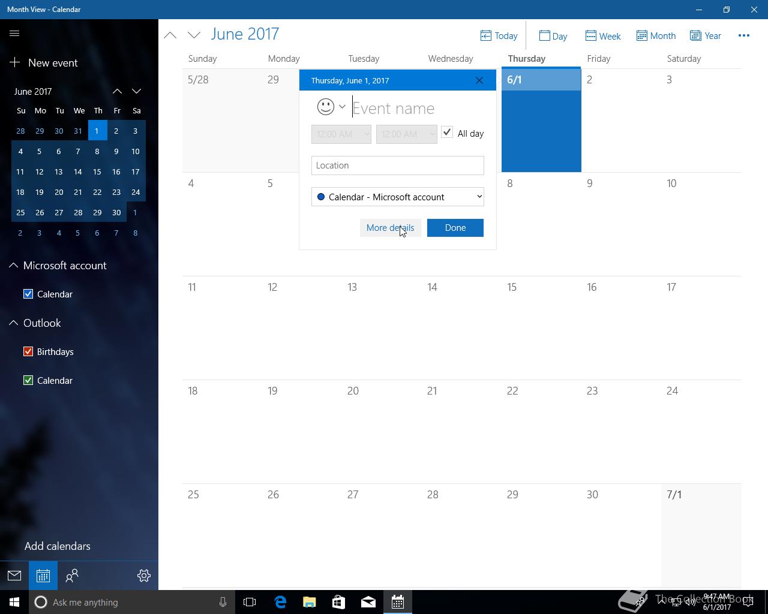
Task: Select day 22 in month grid
Action: coord(541,432)
